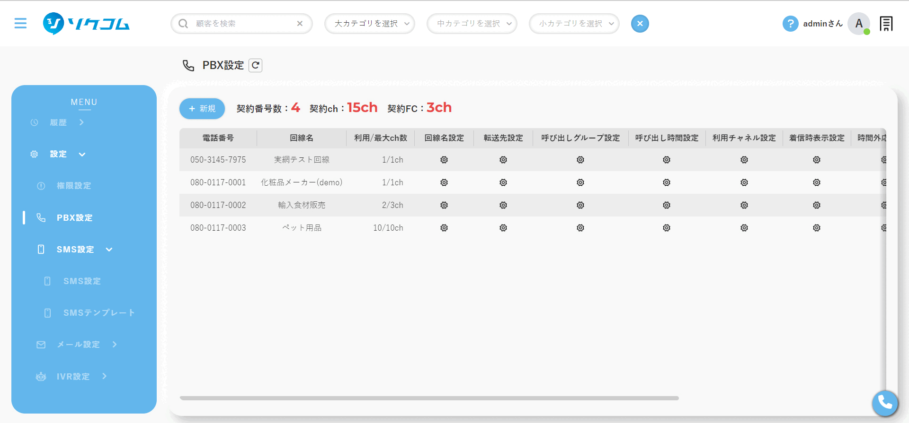The width and height of the screenshot is (909, 423).
Task: Click the horizontal scrollbar under the table
Action: pos(429,398)
